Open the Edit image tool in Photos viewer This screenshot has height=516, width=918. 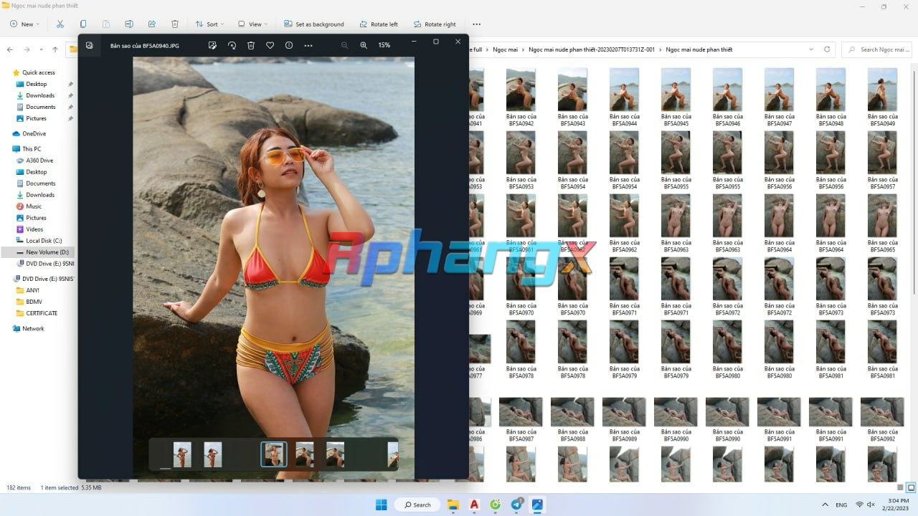212,45
